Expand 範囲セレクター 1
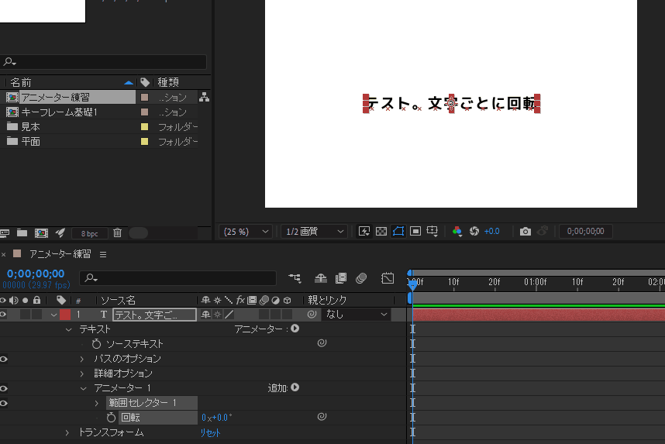 click(x=97, y=403)
